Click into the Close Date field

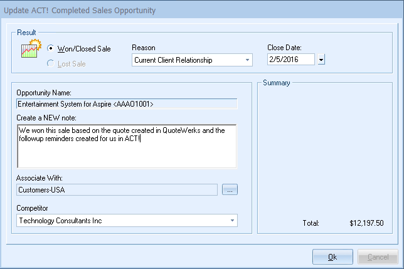tap(291, 60)
